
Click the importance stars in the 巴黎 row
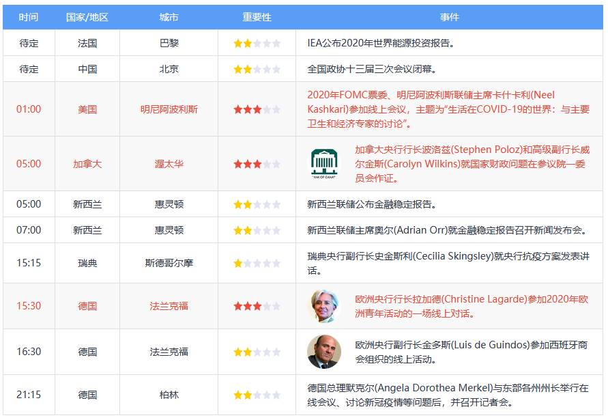257,43
